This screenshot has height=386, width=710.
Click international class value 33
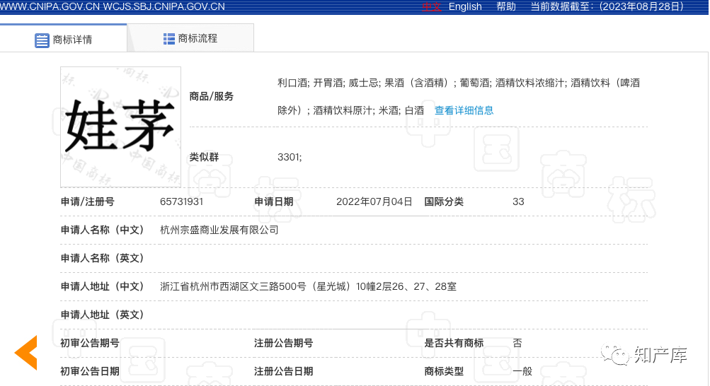pos(518,201)
